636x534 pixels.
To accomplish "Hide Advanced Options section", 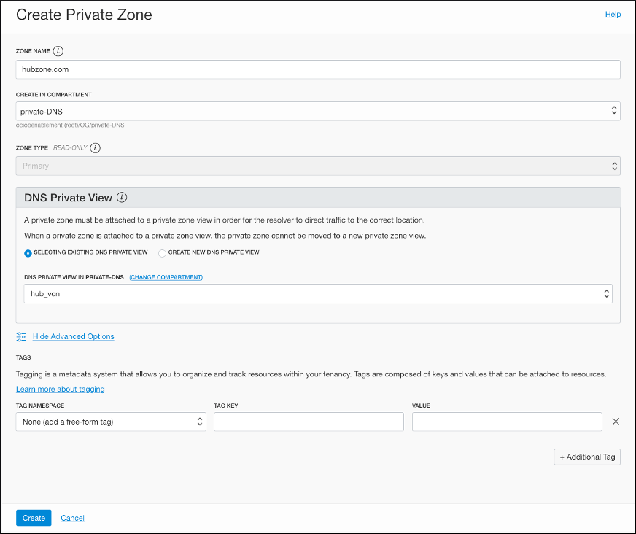I will pos(73,336).
